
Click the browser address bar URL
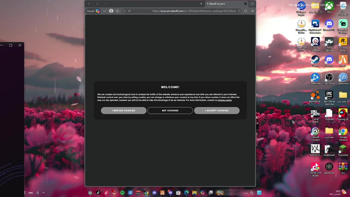pyautogui.click(x=194, y=11)
